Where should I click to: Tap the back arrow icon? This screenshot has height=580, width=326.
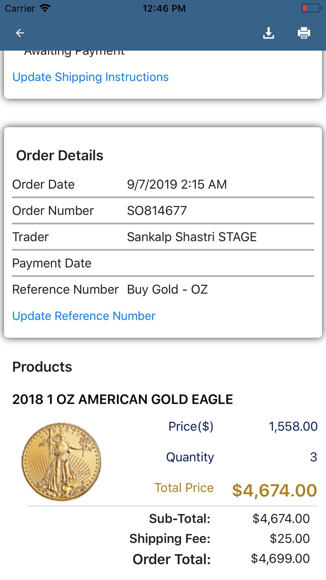pos(20,33)
